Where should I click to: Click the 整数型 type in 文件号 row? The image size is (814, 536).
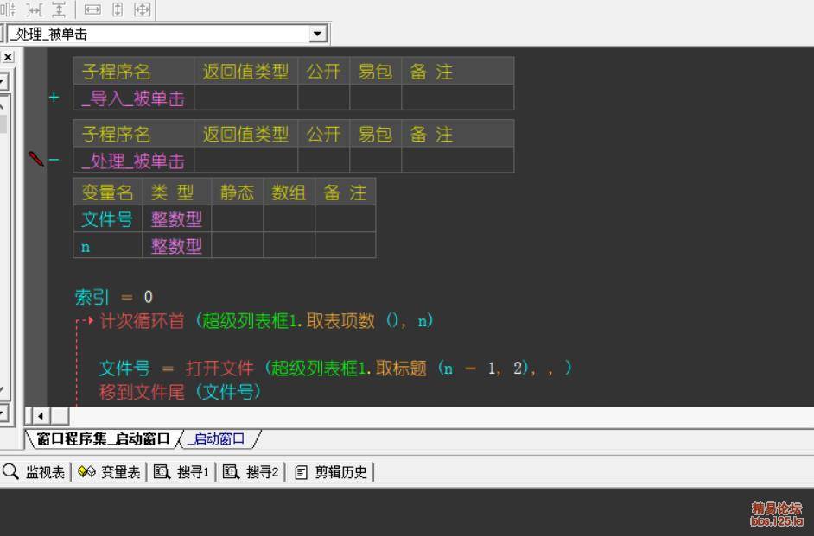pyautogui.click(x=176, y=218)
